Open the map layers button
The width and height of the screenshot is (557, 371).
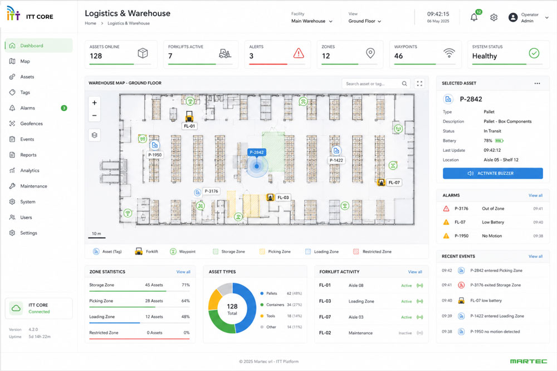(x=95, y=135)
